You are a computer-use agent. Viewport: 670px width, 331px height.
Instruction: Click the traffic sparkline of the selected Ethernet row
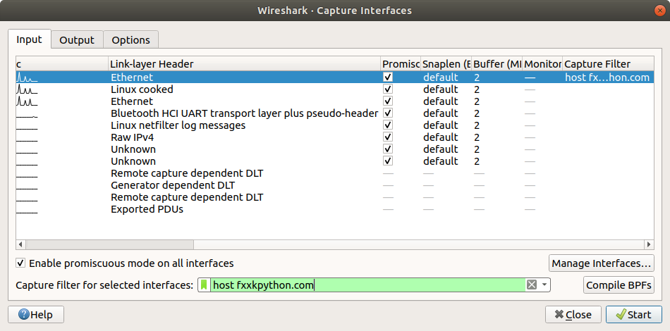[x=27, y=77]
